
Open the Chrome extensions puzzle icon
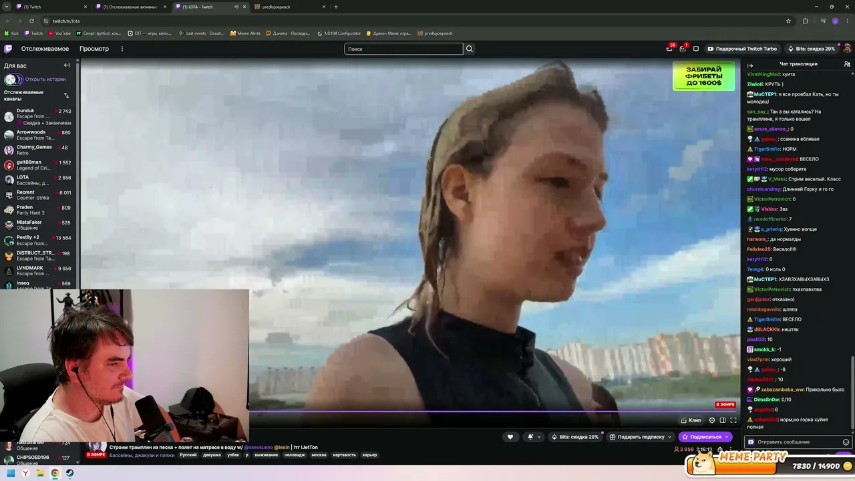[805, 21]
